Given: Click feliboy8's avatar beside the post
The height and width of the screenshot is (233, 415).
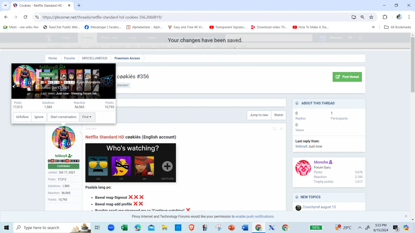Looking at the screenshot, I should point(64,138).
